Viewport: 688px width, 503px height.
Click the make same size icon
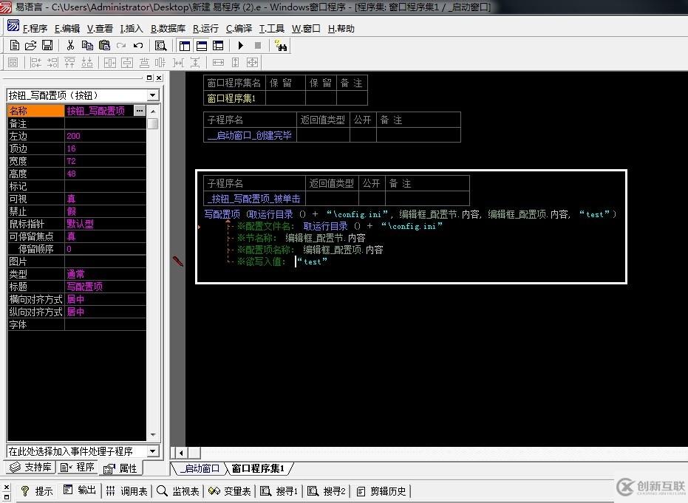pyautogui.click(x=252, y=63)
